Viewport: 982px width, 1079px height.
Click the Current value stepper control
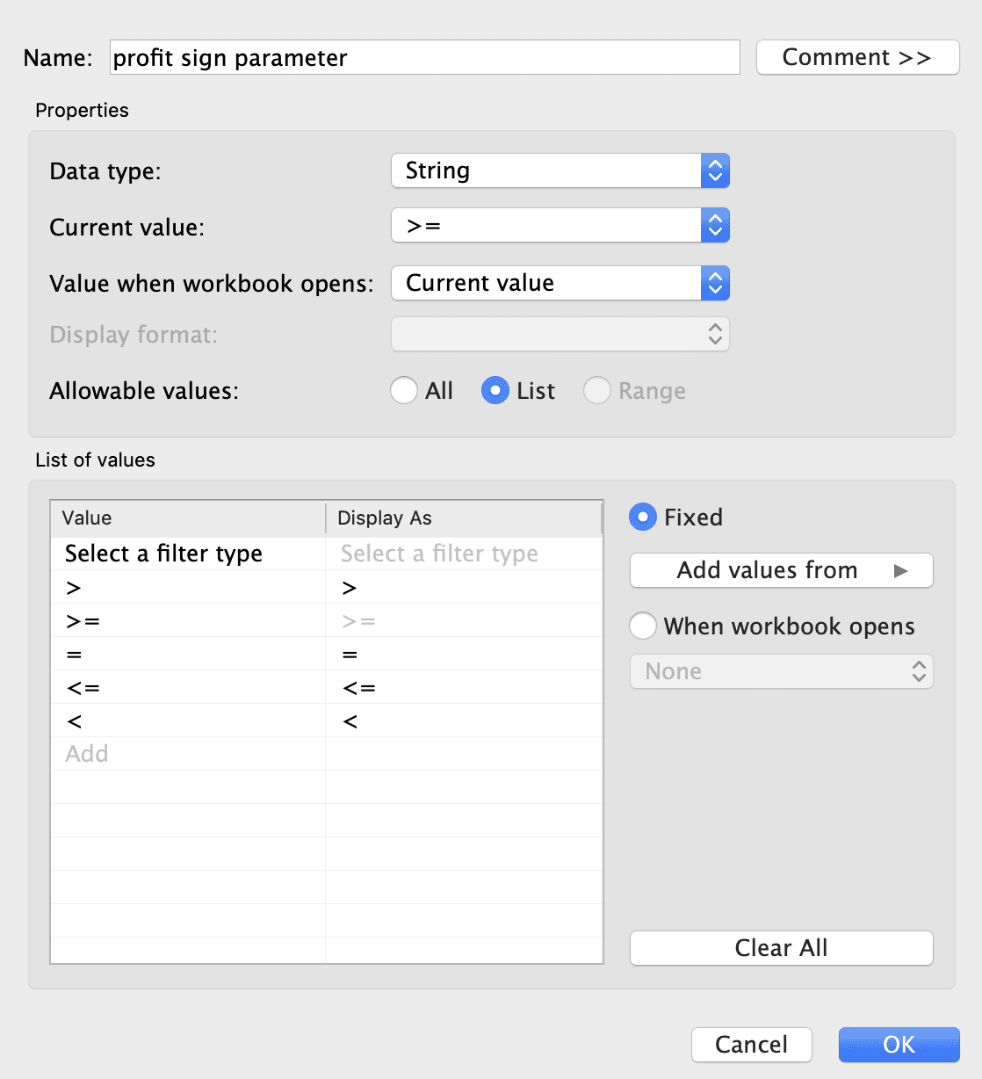click(715, 225)
